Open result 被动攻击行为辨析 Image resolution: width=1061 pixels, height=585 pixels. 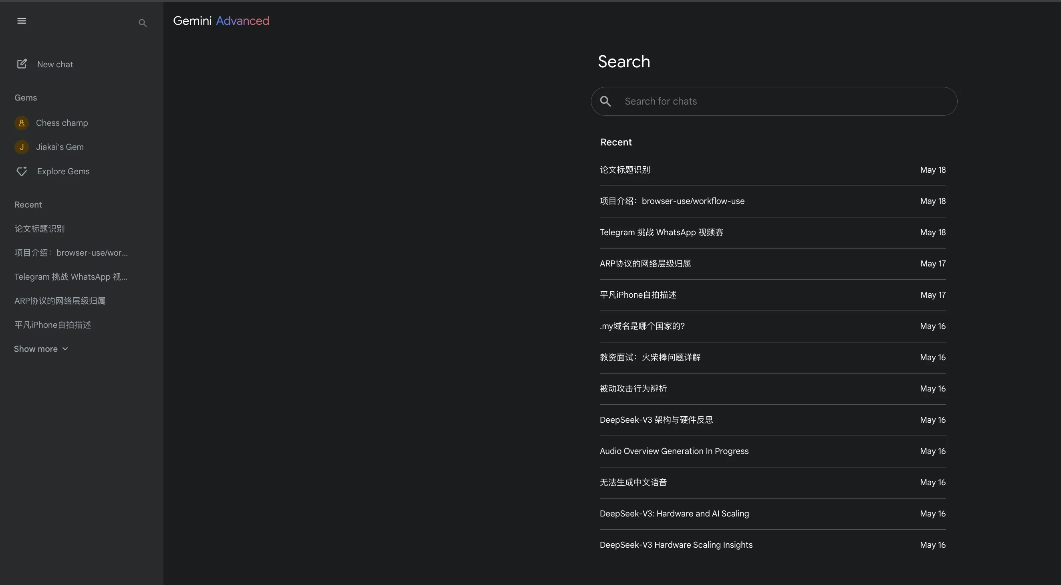pyautogui.click(x=772, y=389)
